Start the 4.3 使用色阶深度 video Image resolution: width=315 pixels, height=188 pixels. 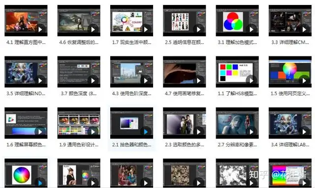tap(146, 81)
